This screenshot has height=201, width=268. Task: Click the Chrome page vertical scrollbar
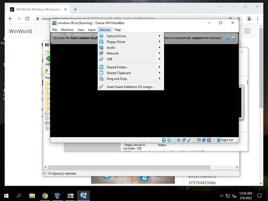pyautogui.click(x=261, y=68)
